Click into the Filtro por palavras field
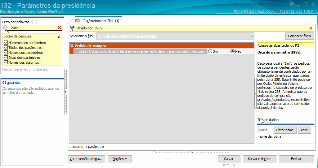The image size is (318, 168). [34, 28]
